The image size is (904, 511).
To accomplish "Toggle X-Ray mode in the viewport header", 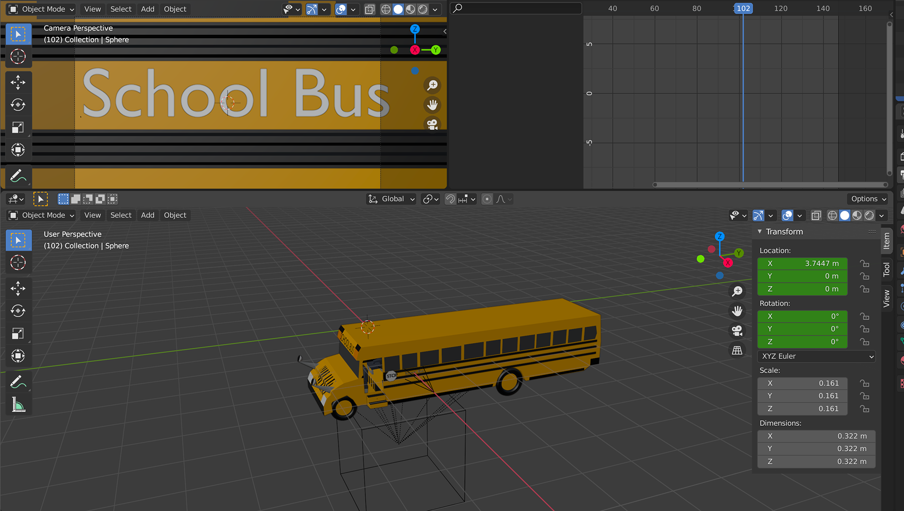I will (x=816, y=215).
